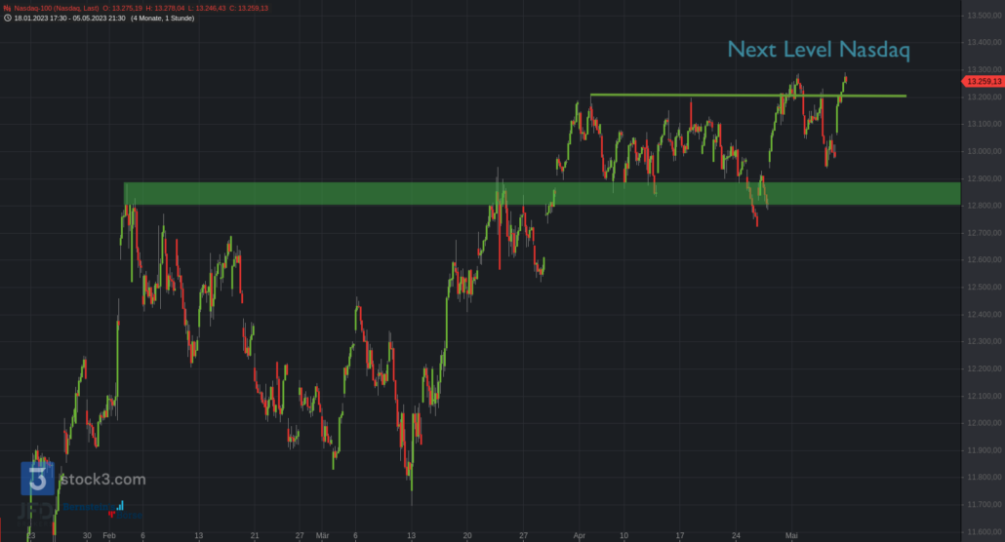The width and height of the screenshot is (1005, 542).
Task: Click the timeframe label (4 Monate, 1 Stunde)
Action: click(x=162, y=18)
